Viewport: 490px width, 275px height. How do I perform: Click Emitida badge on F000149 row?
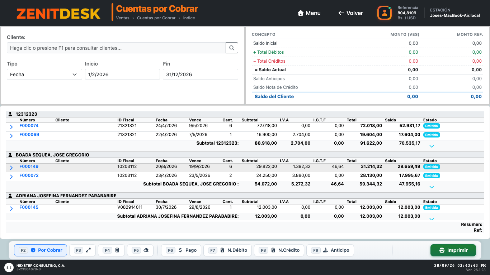pos(432,167)
